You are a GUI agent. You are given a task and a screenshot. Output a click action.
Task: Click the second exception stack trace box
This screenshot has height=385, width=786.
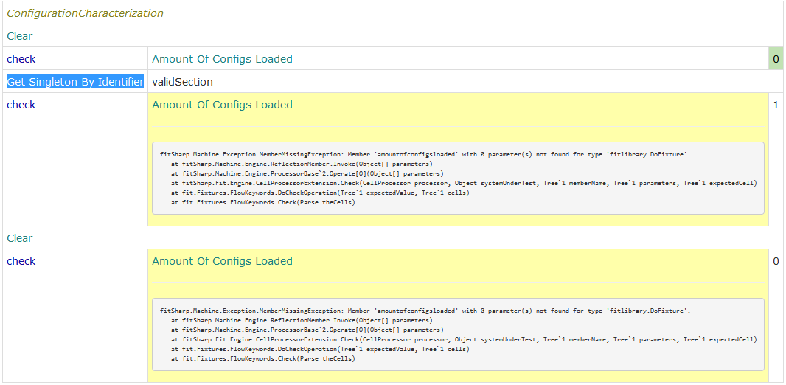tap(457, 334)
